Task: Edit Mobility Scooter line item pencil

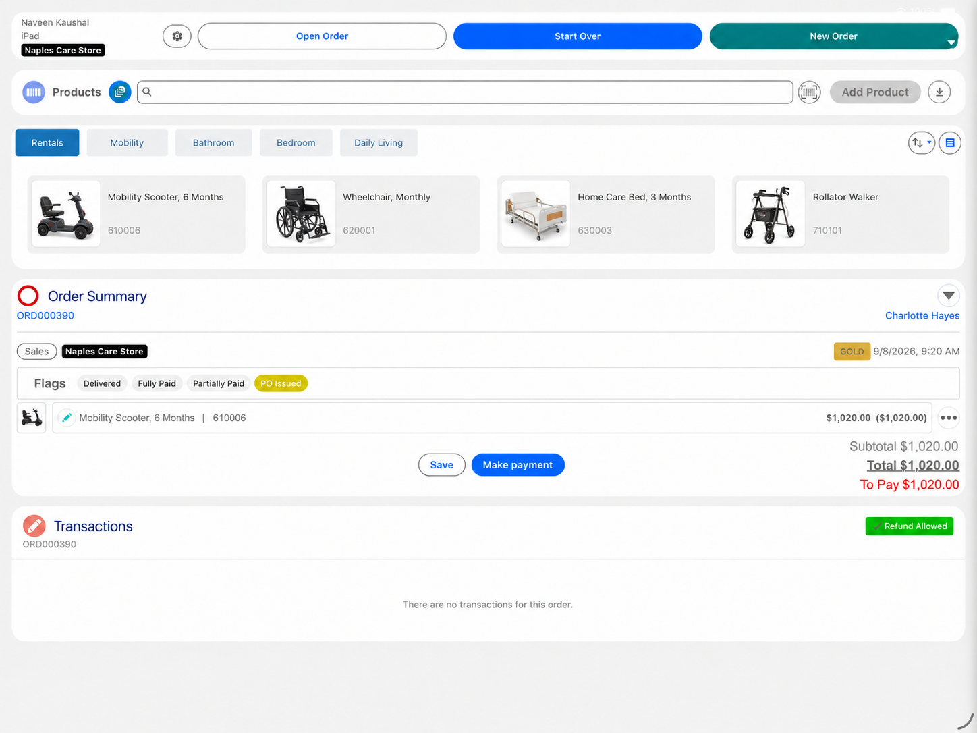Action: (66, 418)
